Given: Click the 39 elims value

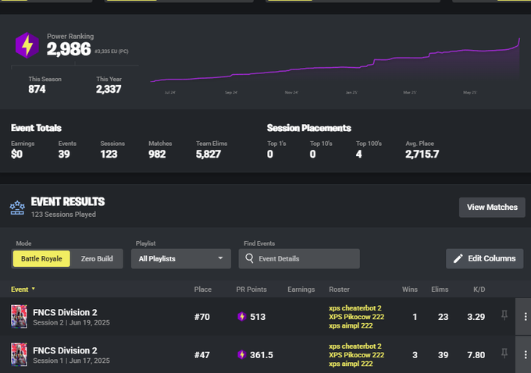Looking at the screenshot, I should pos(443,355).
